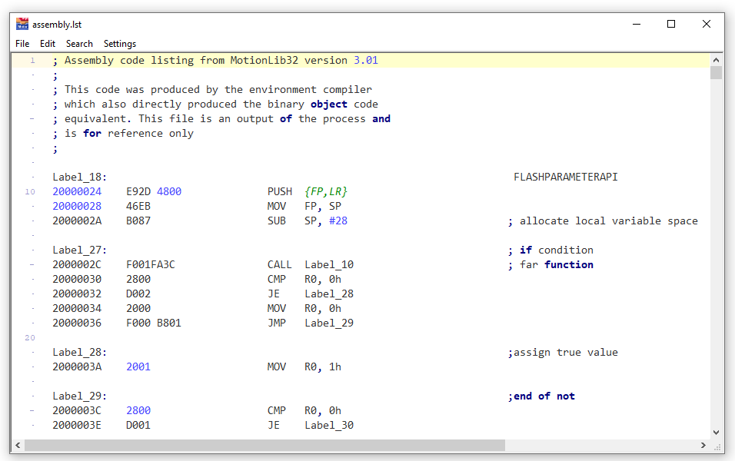735x461 pixels.
Task: Click the ';assign true value' comment
Action: 563,353
